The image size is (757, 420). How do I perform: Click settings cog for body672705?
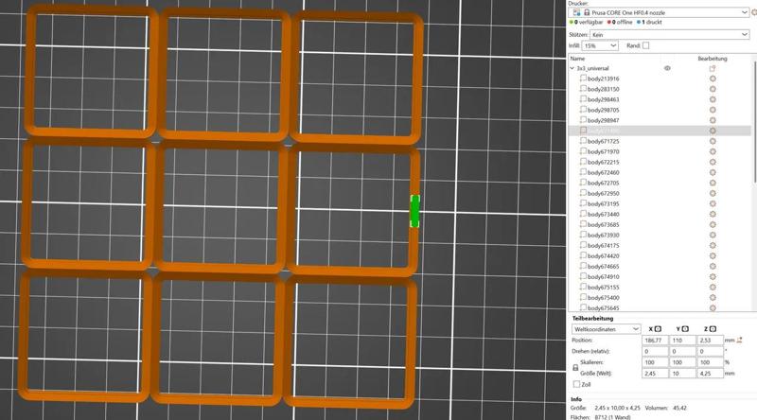(713, 183)
